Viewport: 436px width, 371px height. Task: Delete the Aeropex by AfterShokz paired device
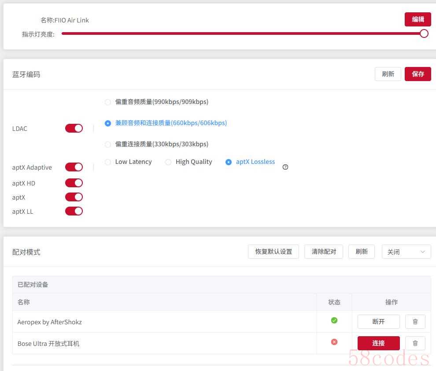point(415,322)
